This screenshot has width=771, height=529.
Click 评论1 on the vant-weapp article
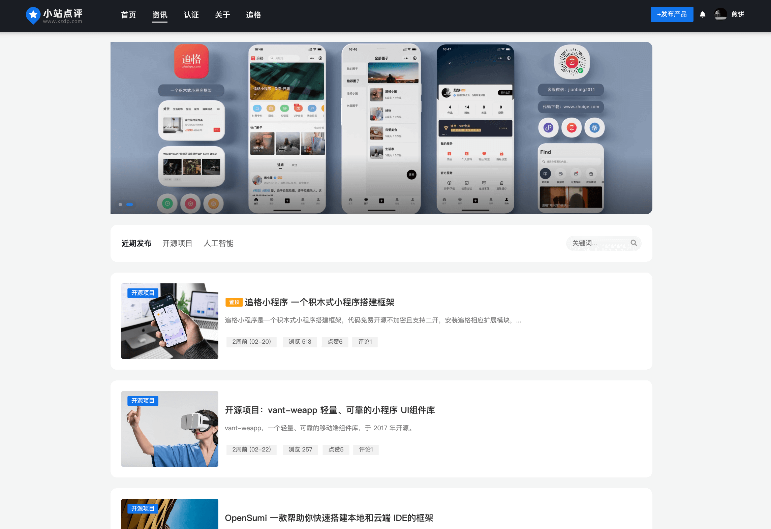pyautogui.click(x=366, y=449)
